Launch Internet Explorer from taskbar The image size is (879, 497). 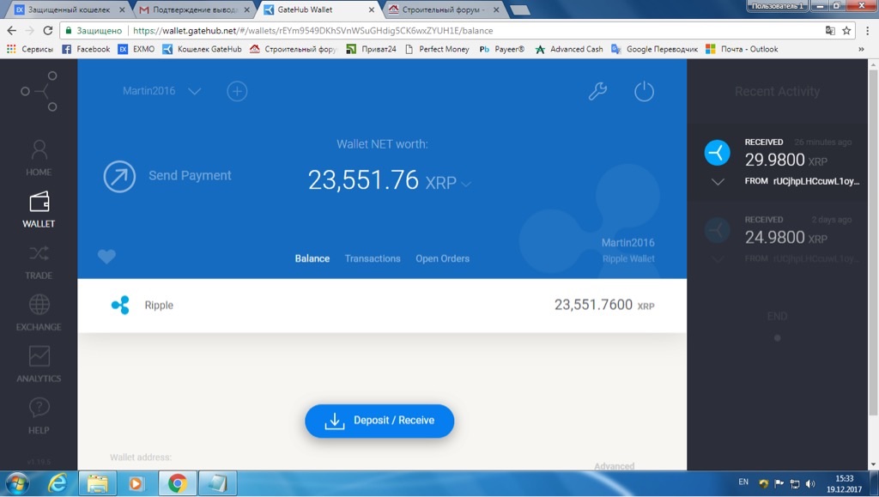58,483
